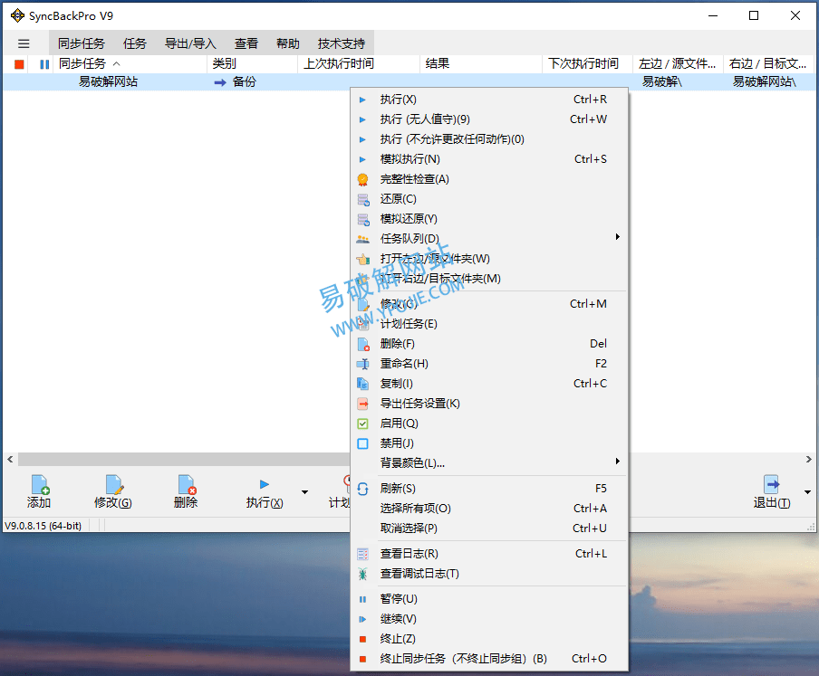The width and height of the screenshot is (819, 676).
Task: Select 暂停 (Pause) in context menu
Action: coord(399,599)
